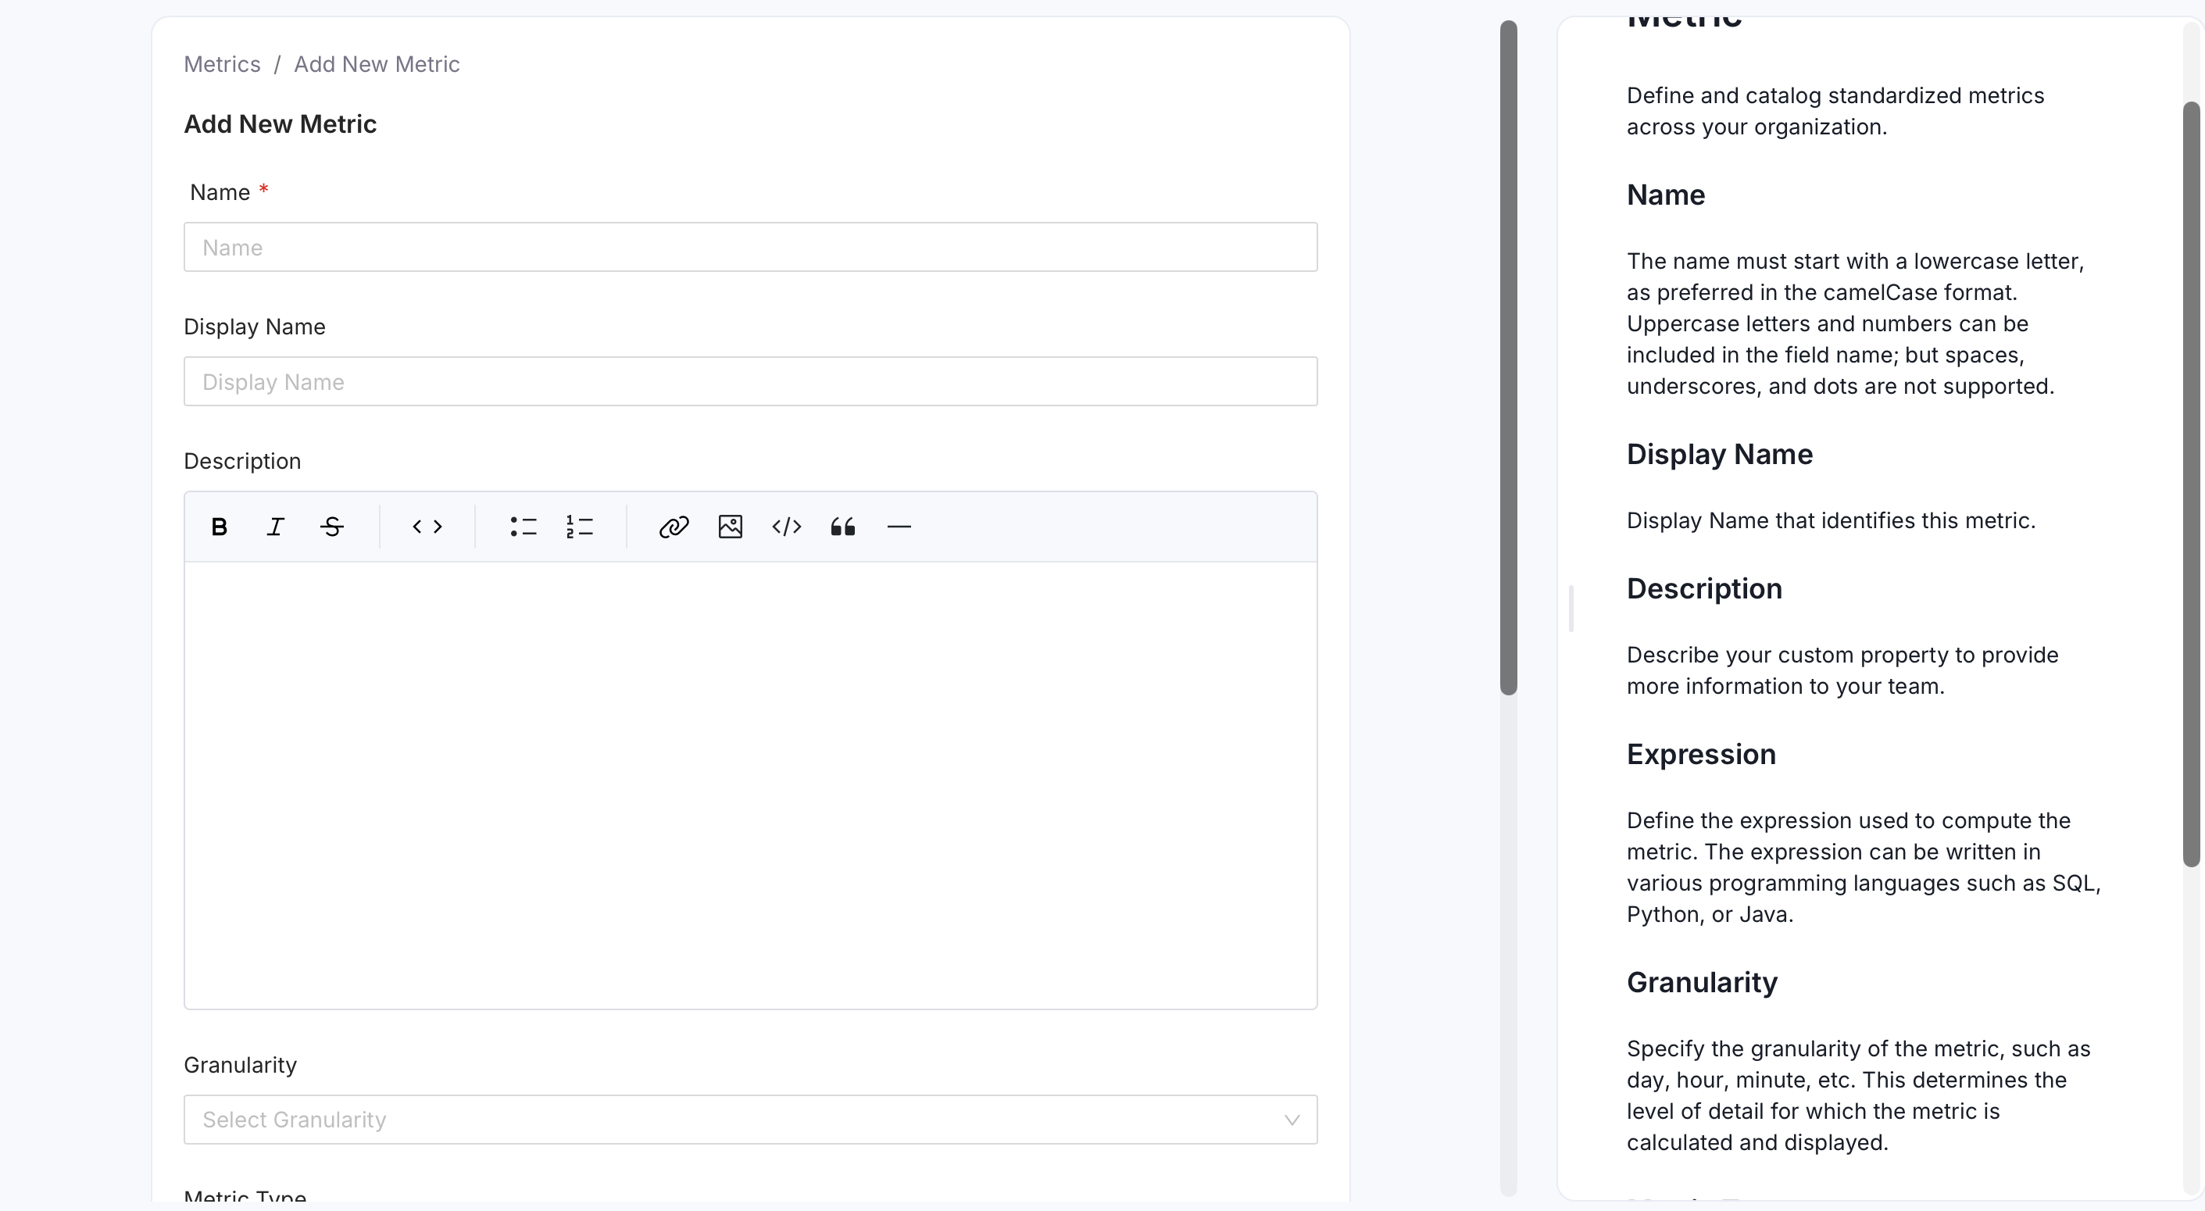Focus the Display Name input field

point(751,382)
